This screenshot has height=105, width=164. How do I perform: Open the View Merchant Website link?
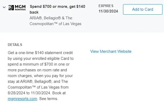pos(111,51)
